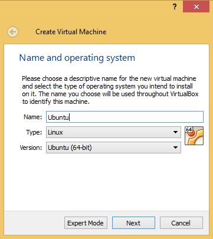The width and height of the screenshot is (213, 239).
Task: Click the "Name:" field label
Action: [33, 117]
